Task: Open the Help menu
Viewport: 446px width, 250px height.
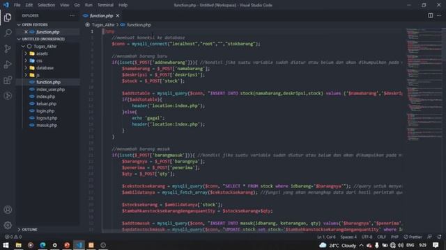Action: click(x=123, y=5)
